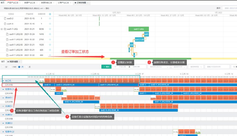Collapse the 检查中心2 resource row
This screenshot has height=136, width=237.
(3, 132)
